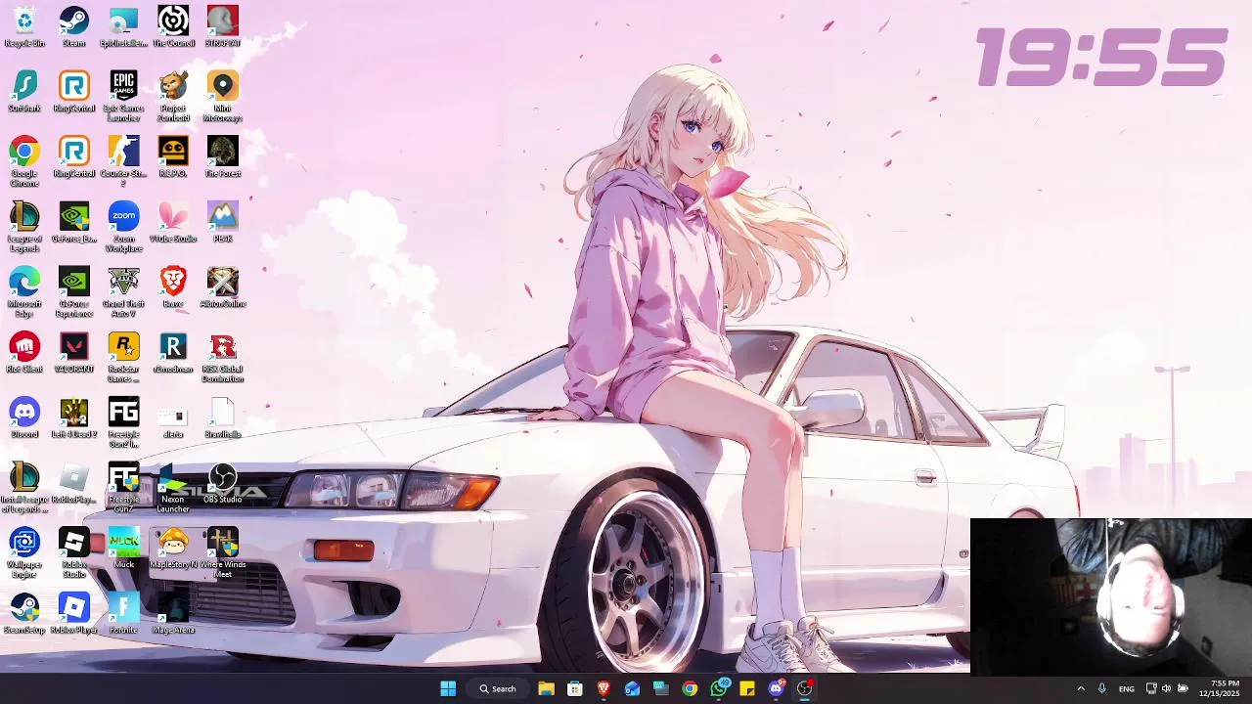Open r2modman desktop shortcut
Image resolution: width=1252 pixels, height=704 pixels.
coord(173,352)
